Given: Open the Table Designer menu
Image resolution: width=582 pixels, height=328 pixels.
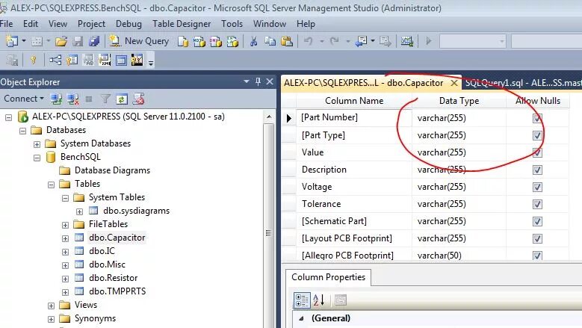Looking at the screenshot, I should coord(182,24).
